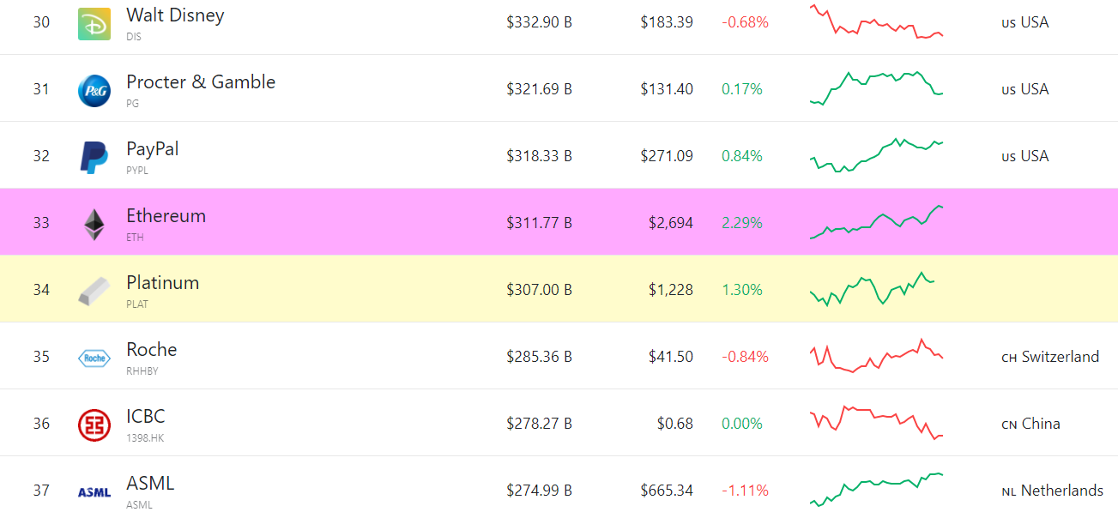The image size is (1118, 518).
Task: Click the red ICBC logo
Action: (x=94, y=425)
